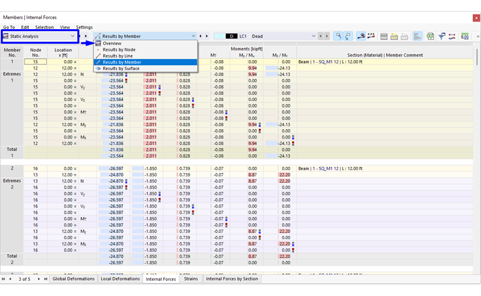This screenshot has height=296, width=481.
Task: Click previous arrow beside Static Analysis
Action: coord(80,36)
